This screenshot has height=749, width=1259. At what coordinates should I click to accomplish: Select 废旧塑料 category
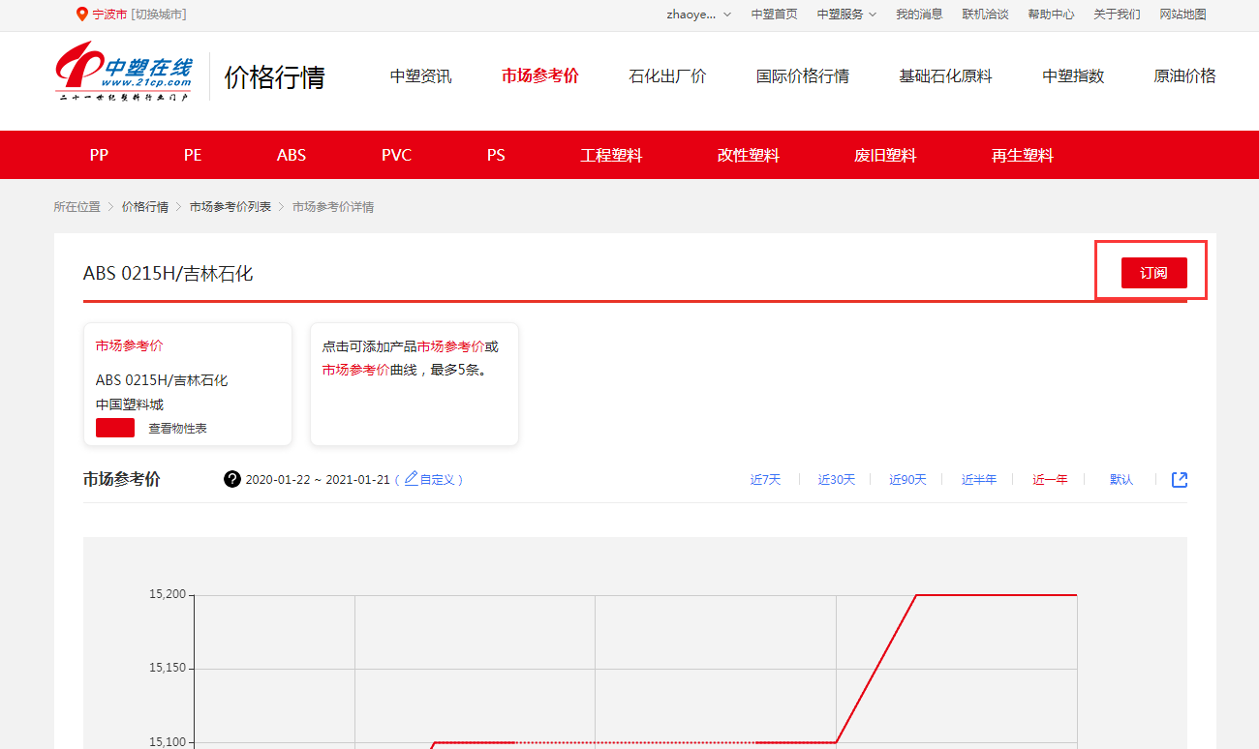(885, 155)
